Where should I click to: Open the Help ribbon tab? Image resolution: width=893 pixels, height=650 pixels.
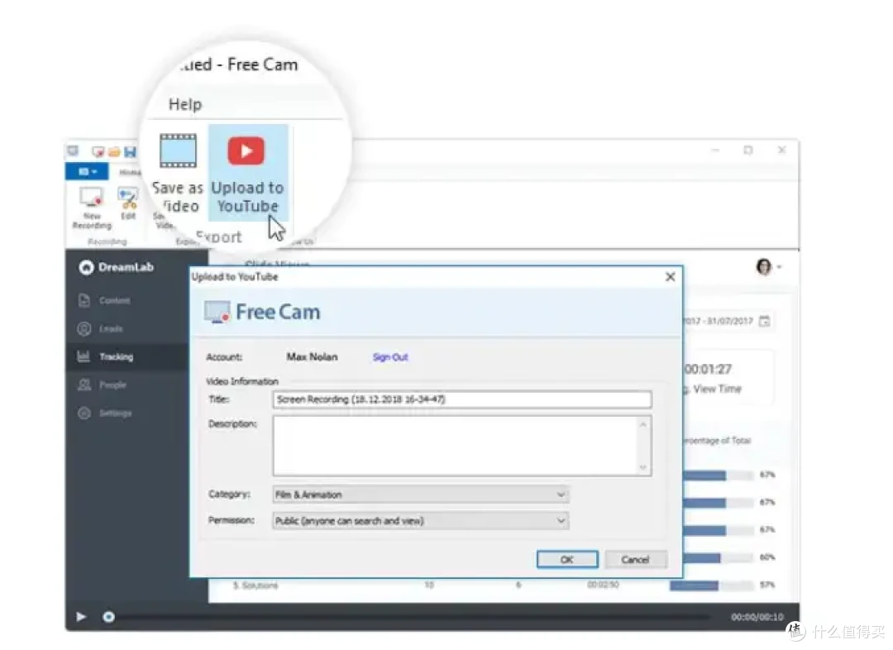point(185,104)
